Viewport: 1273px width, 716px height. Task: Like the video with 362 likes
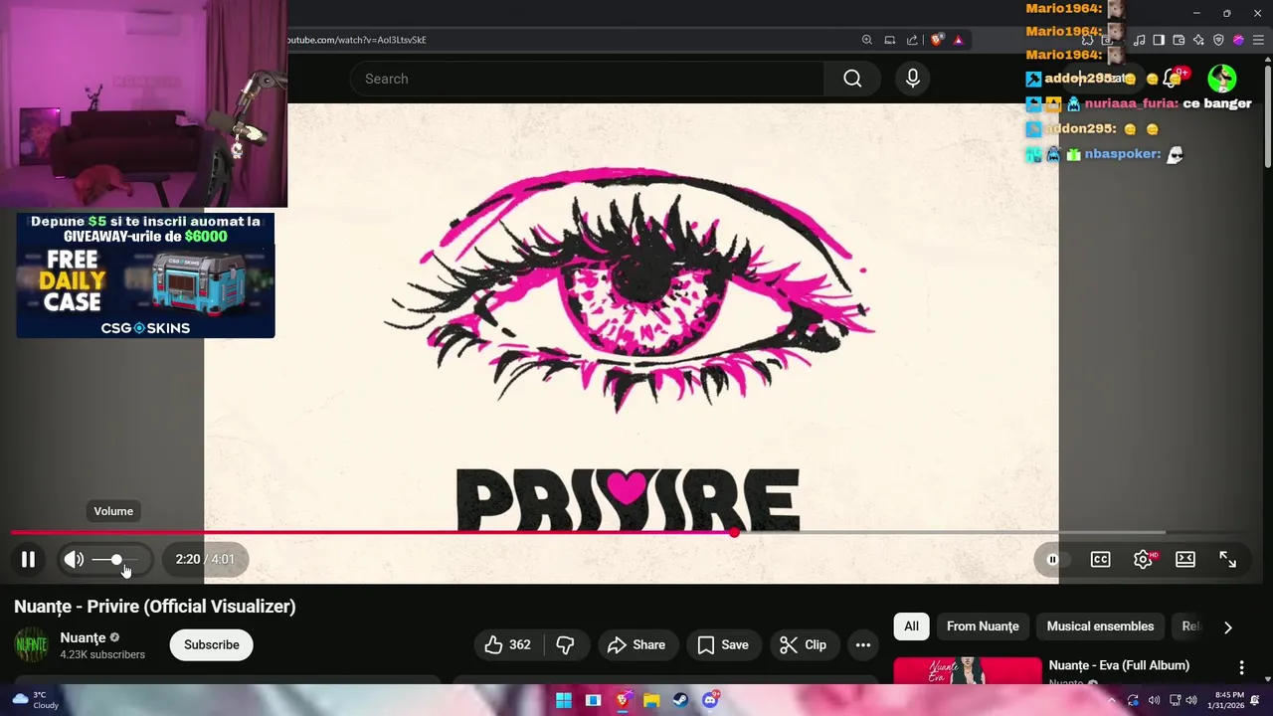508,644
